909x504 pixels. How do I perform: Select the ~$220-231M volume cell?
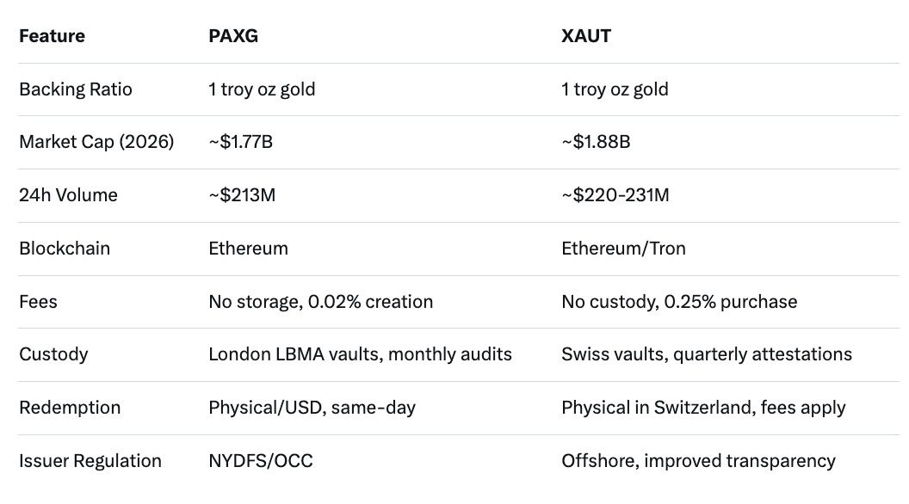point(615,195)
